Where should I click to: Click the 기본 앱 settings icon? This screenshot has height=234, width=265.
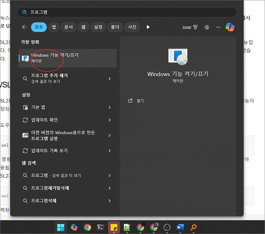[26, 107]
